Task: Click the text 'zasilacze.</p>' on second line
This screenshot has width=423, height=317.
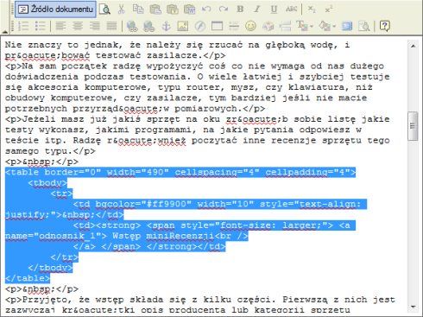Action: coord(186,55)
